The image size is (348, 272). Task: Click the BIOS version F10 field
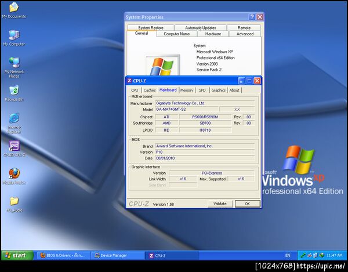coord(205,152)
